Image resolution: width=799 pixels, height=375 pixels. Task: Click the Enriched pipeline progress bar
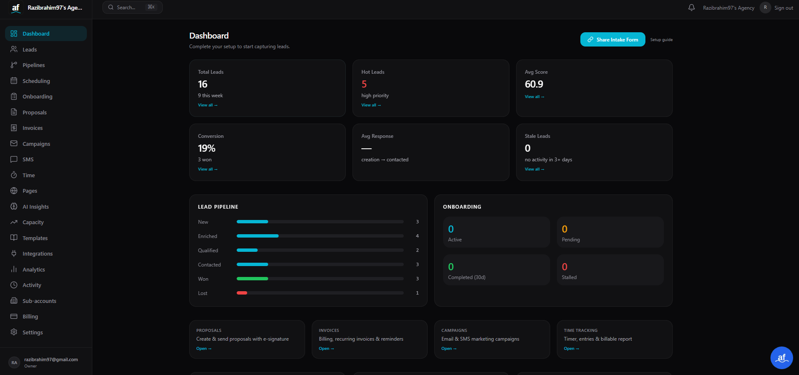click(320, 236)
